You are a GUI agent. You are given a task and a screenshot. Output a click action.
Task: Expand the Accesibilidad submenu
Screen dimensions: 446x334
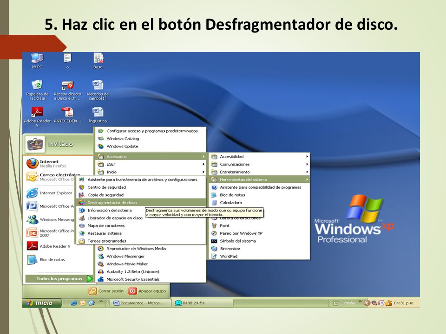[259, 156]
